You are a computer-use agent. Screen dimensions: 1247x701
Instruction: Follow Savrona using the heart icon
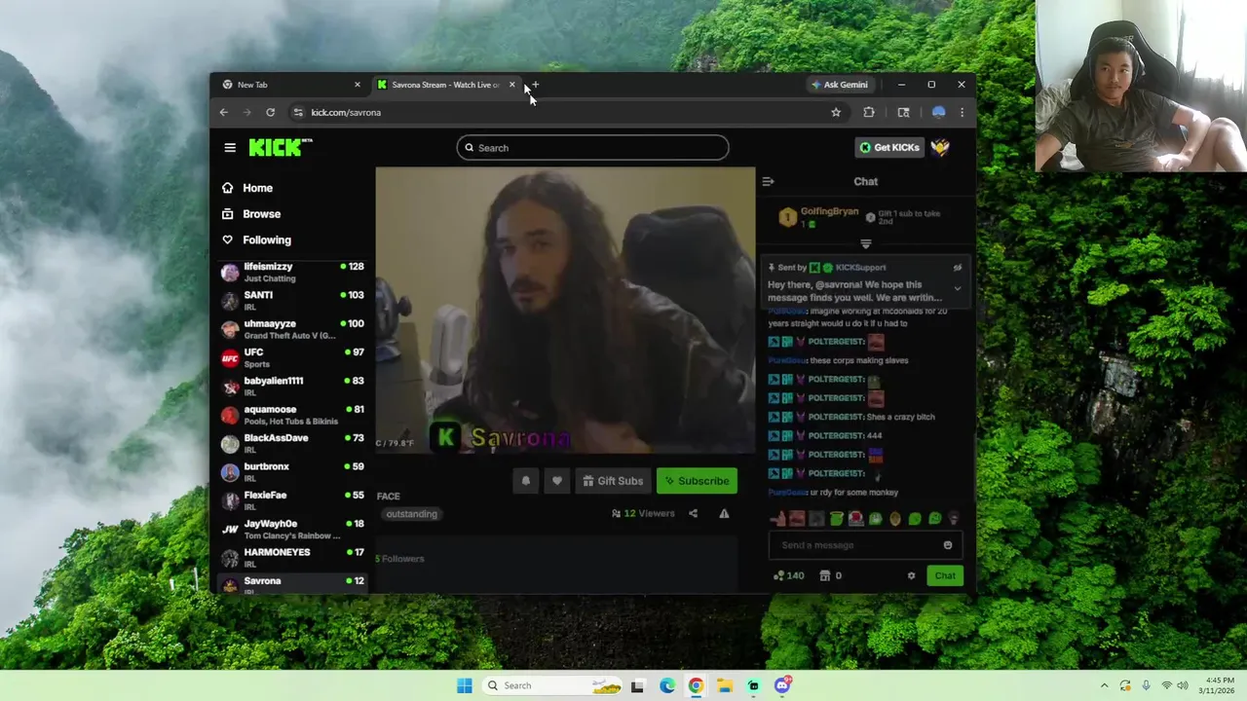[x=557, y=480]
